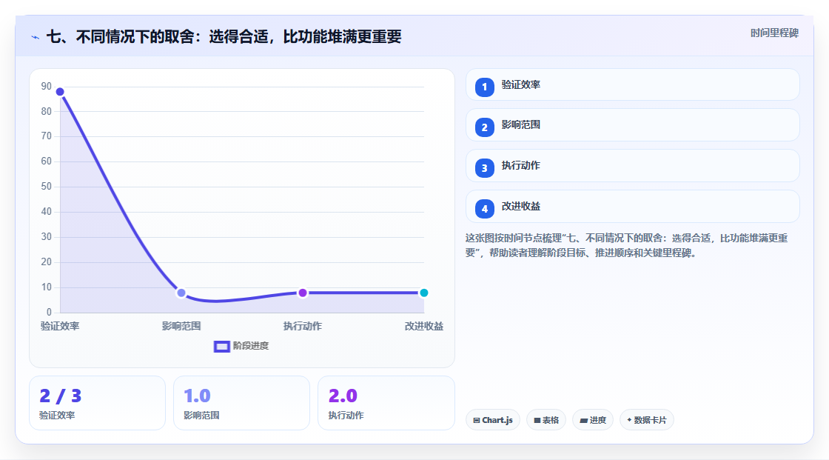Click the 时间里程碑 label in header
The image size is (829, 460).
(x=774, y=33)
